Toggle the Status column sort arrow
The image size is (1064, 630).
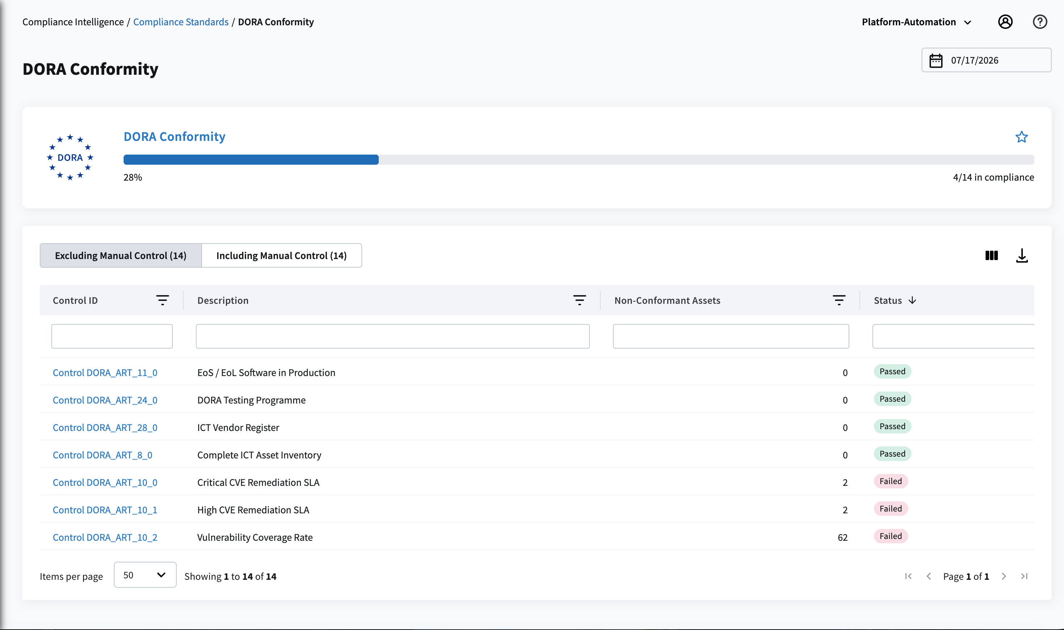click(912, 300)
